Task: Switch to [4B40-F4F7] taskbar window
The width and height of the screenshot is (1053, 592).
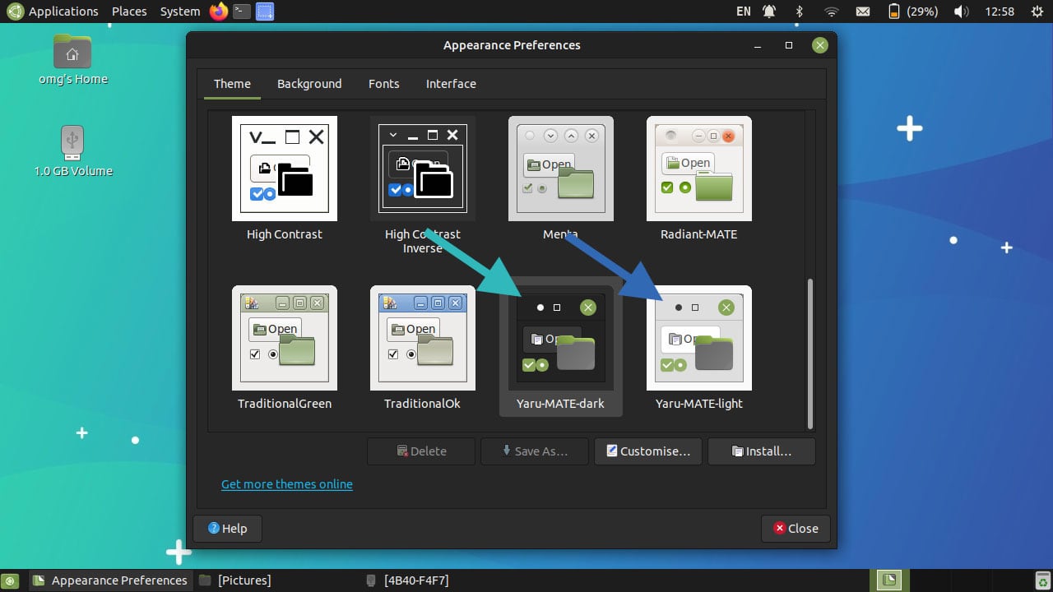Action: tap(407, 580)
